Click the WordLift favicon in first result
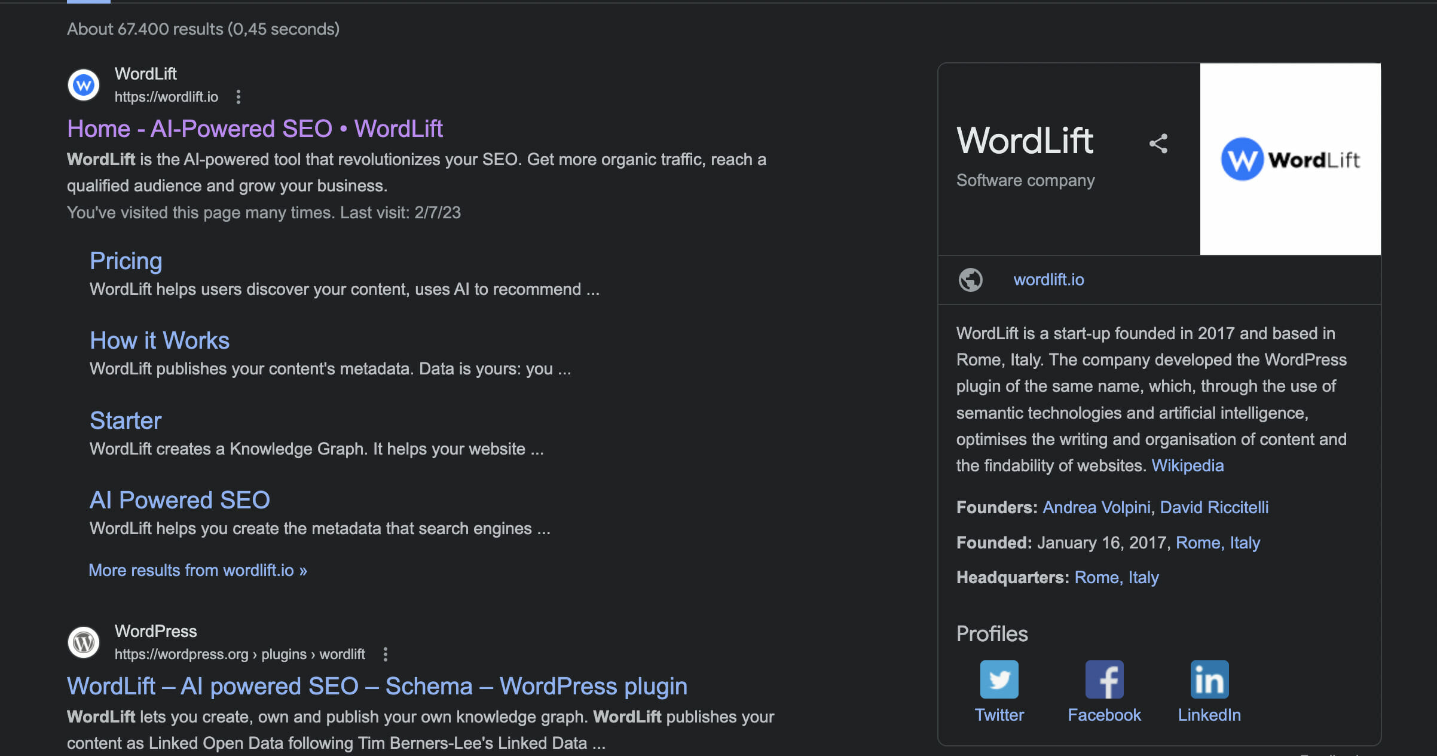 click(x=84, y=86)
